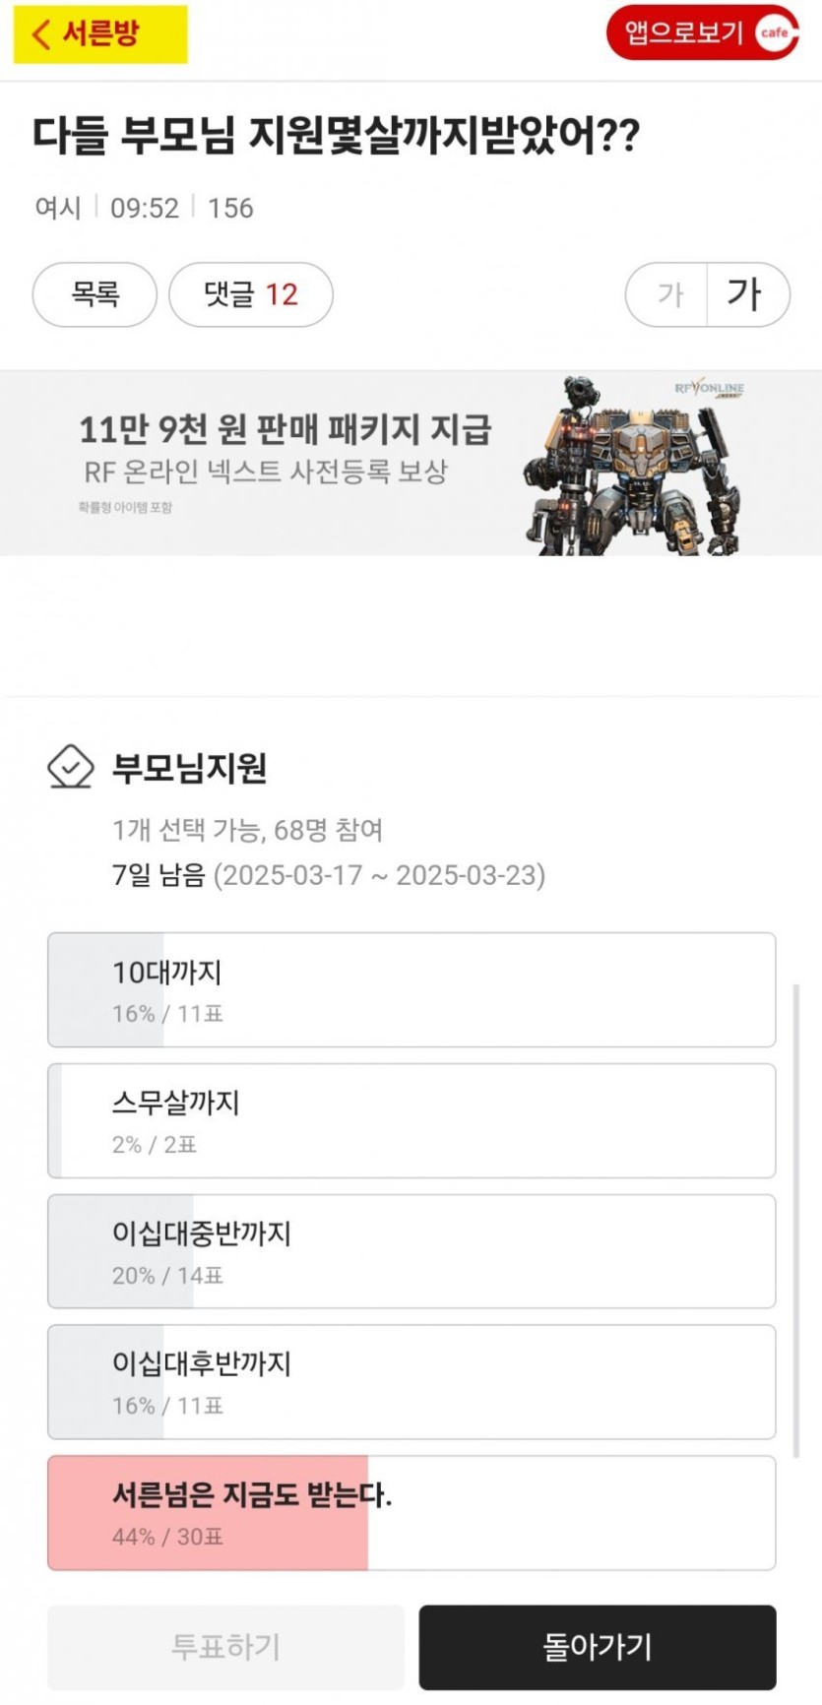Choose the 이십대후반까지 poll option
Image resolution: width=822 pixels, height=1705 pixels.
[411, 1382]
